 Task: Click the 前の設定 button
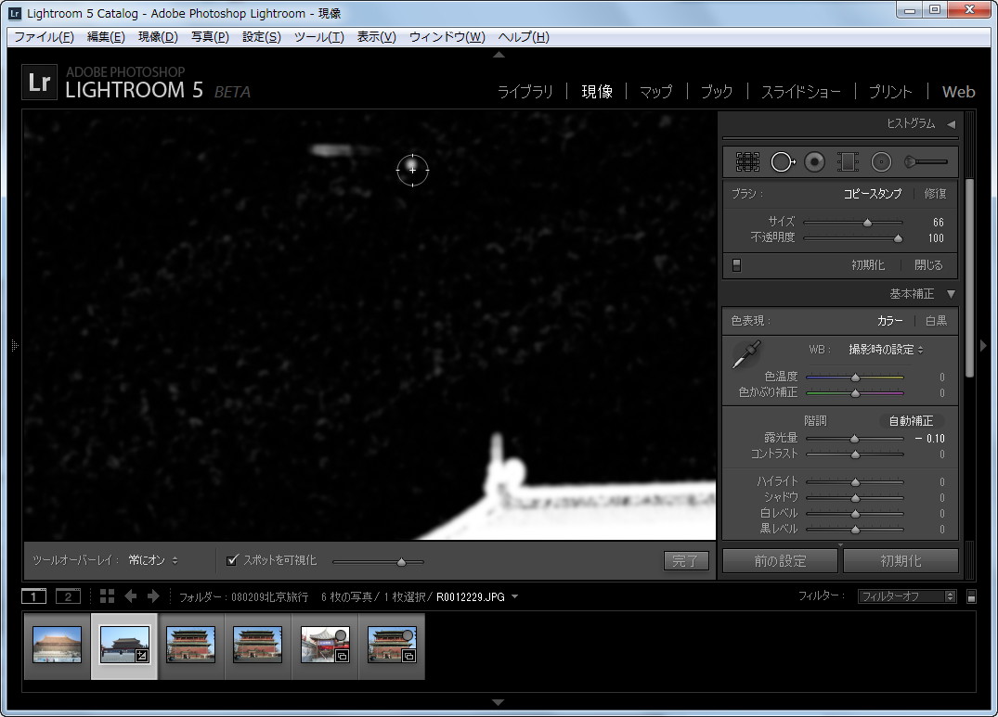[780, 560]
